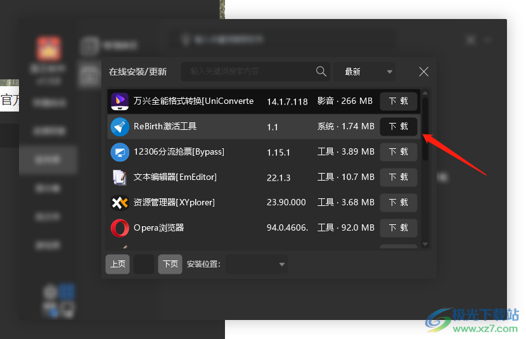Click the 工具 · 92.0 MB size text

click(x=346, y=228)
